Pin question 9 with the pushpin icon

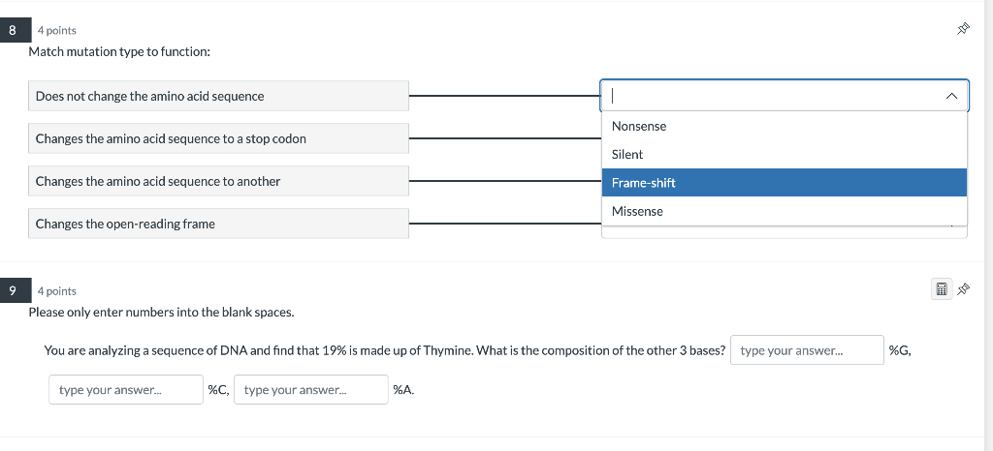click(963, 290)
